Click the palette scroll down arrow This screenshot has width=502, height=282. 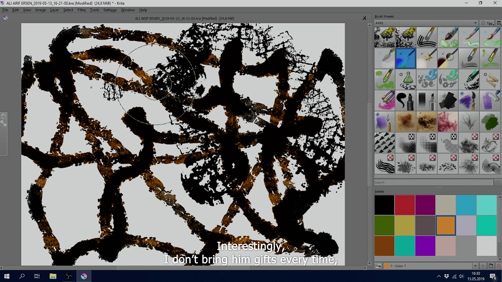point(500,258)
